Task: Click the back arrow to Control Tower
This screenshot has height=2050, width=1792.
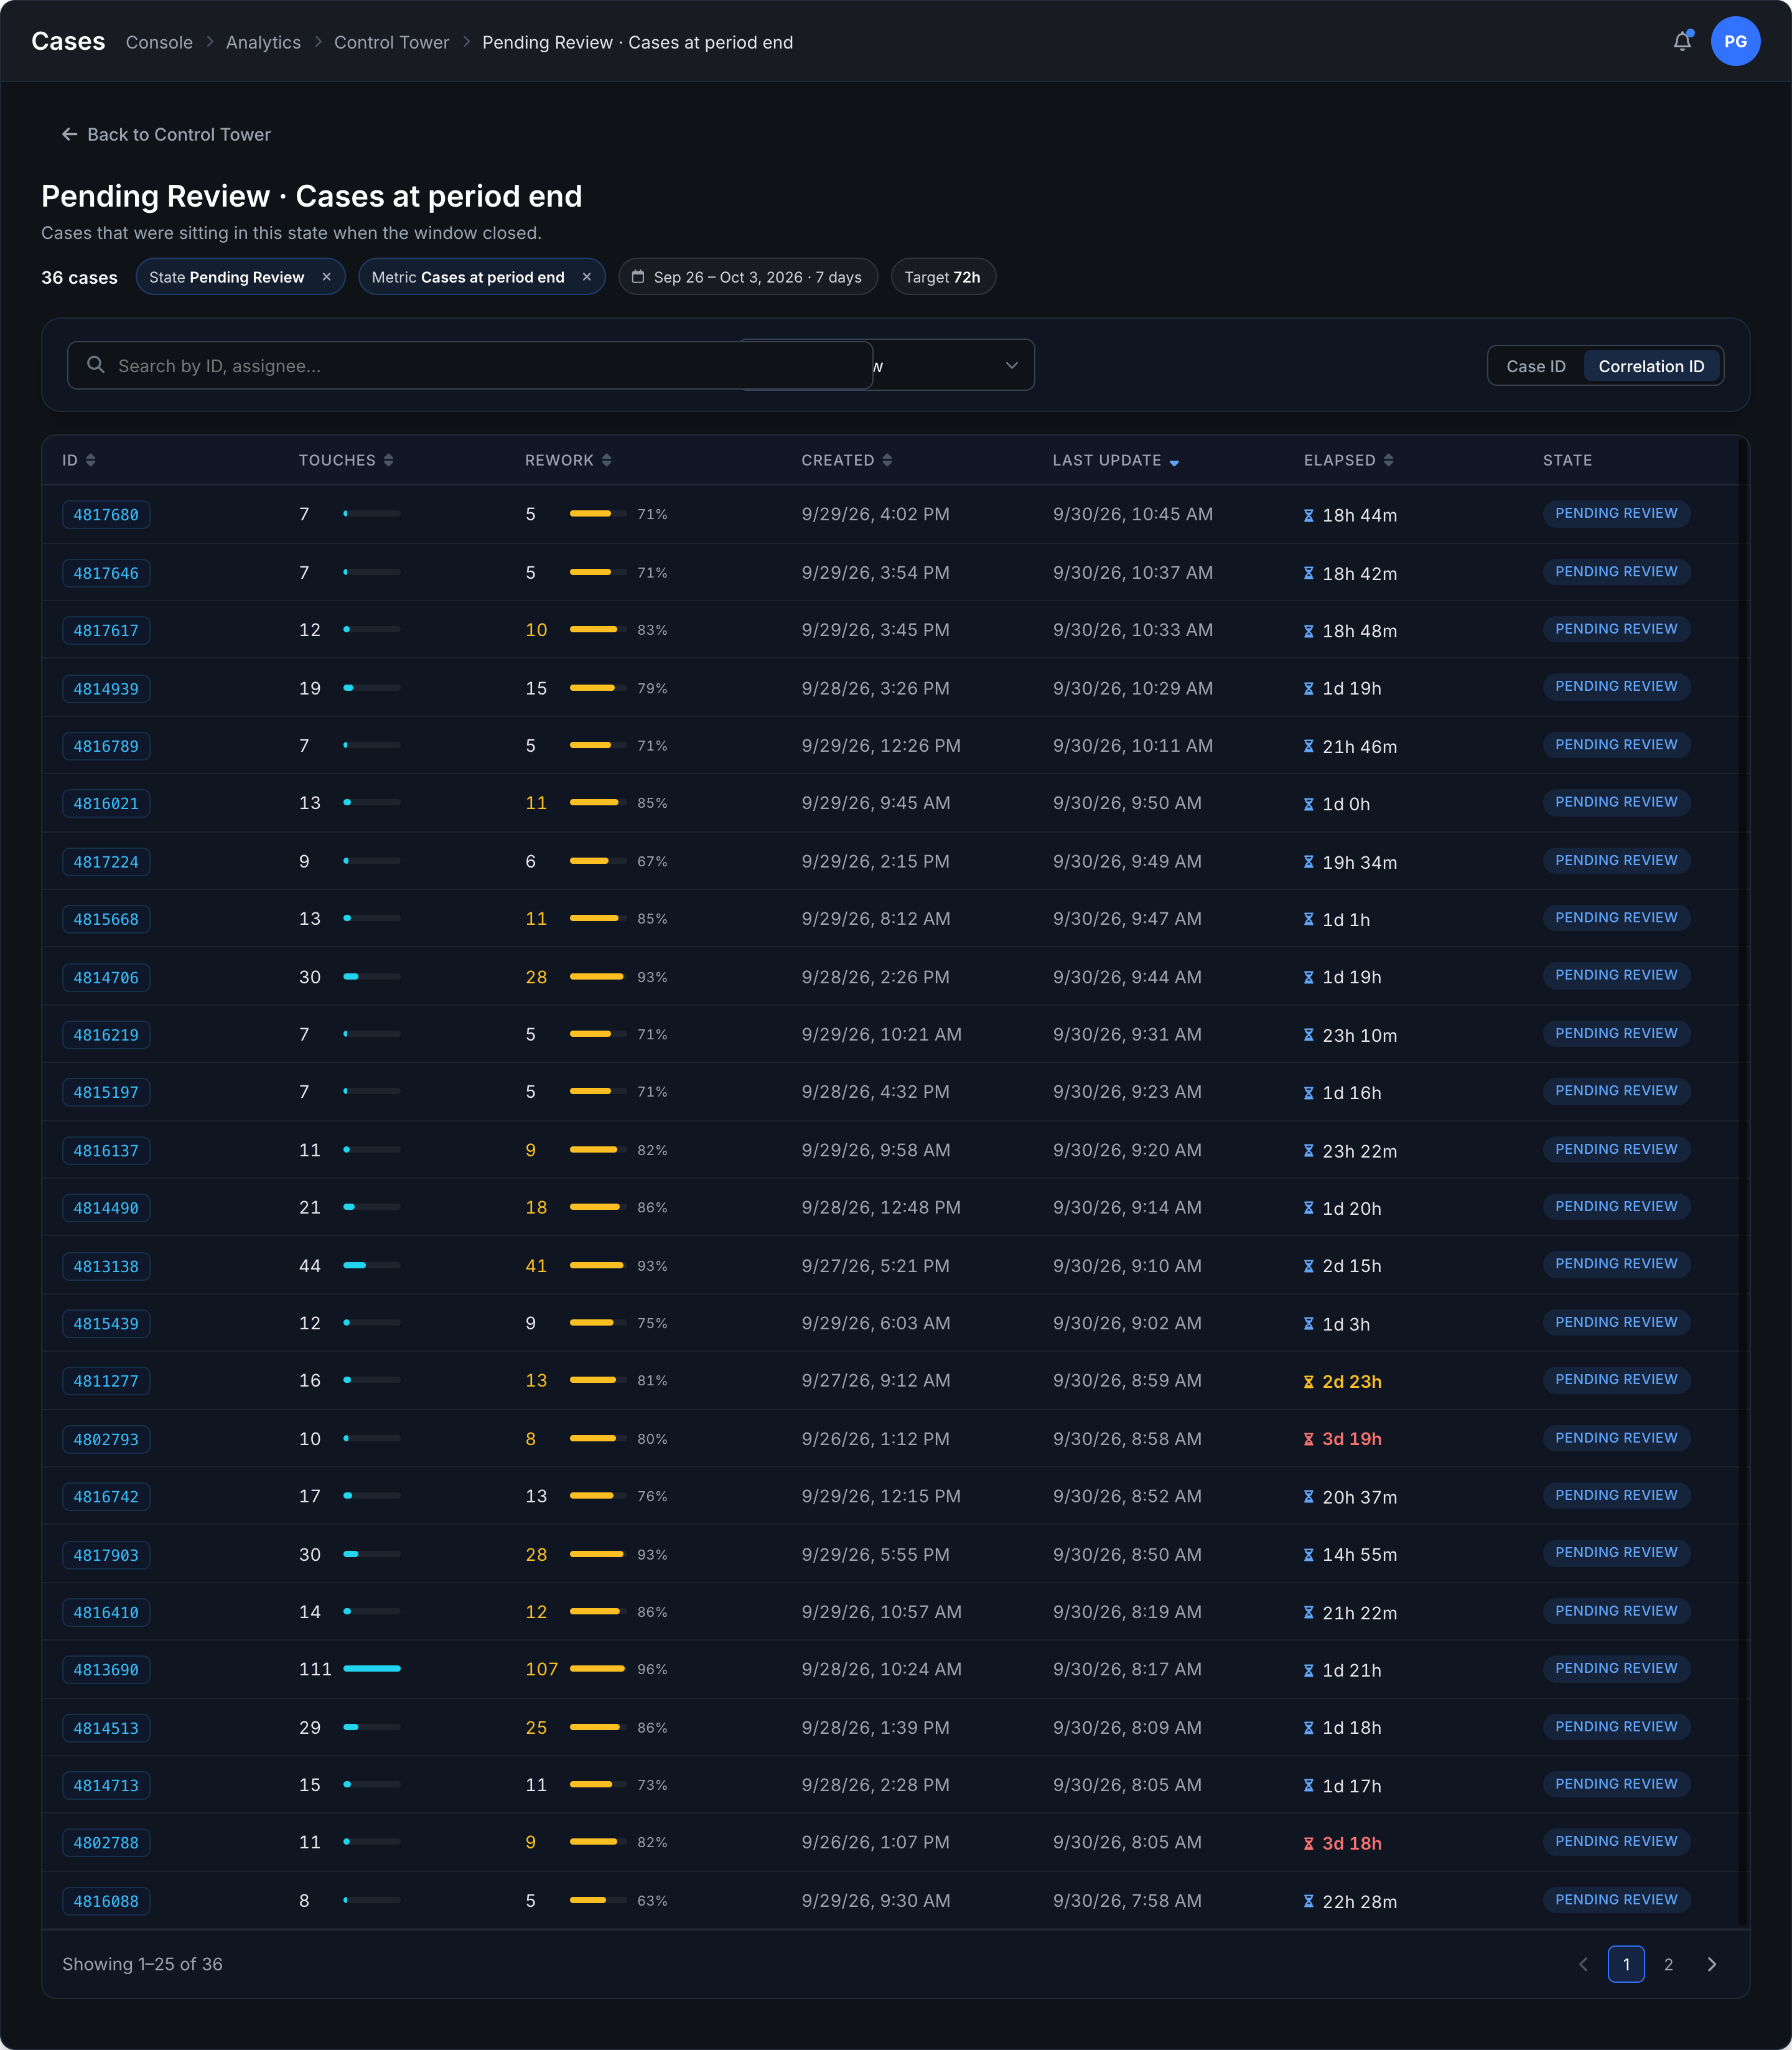Action: coord(69,134)
